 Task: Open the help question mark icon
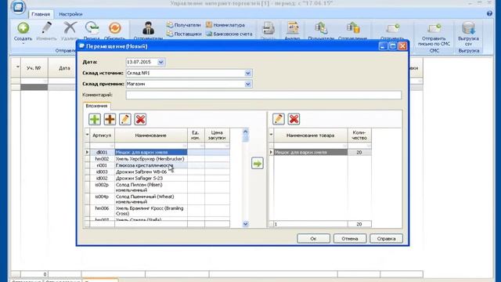click(x=489, y=14)
